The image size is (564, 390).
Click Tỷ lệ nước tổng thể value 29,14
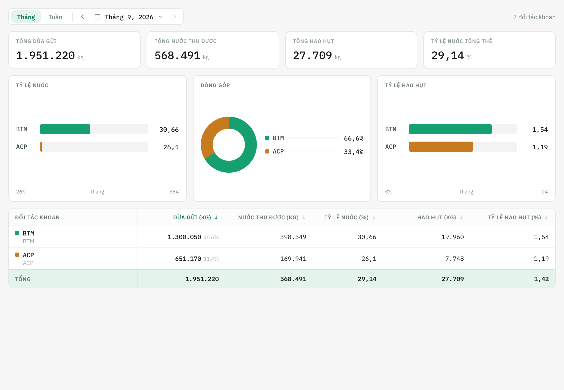click(448, 55)
